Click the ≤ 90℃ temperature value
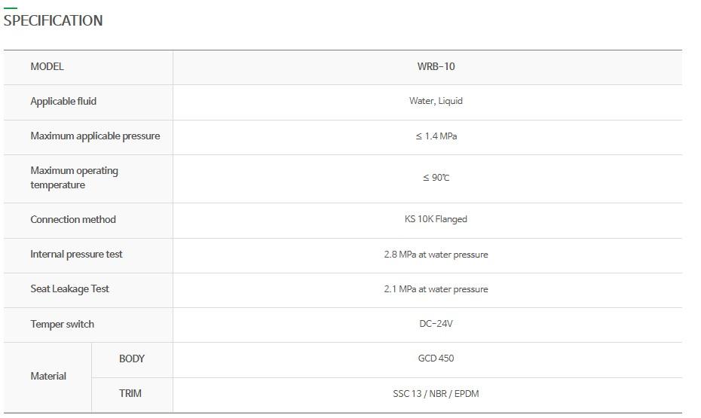The height and width of the screenshot is (418, 701). [x=436, y=178]
